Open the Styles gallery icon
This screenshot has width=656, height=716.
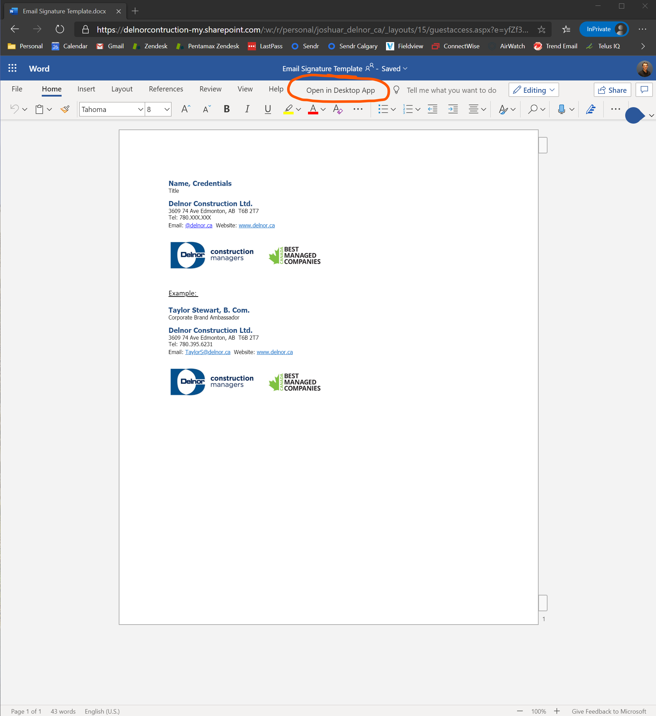click(503, 109)
